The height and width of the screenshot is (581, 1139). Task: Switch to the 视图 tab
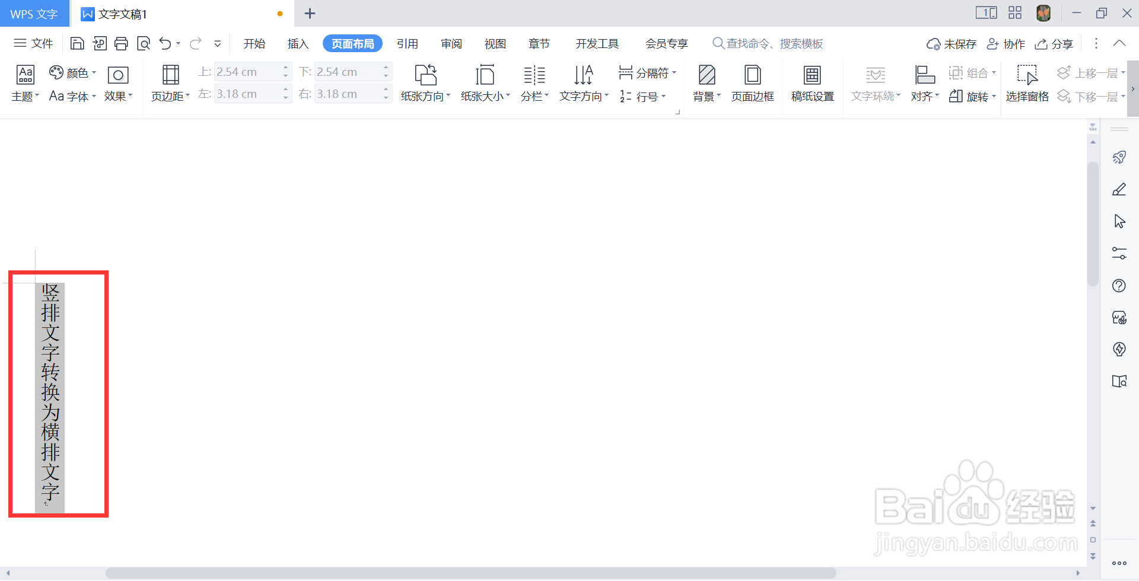[495, 43]
